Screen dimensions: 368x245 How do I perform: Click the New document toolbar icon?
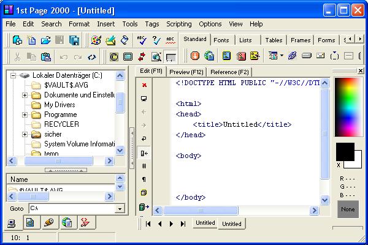(x=31, y=40)
